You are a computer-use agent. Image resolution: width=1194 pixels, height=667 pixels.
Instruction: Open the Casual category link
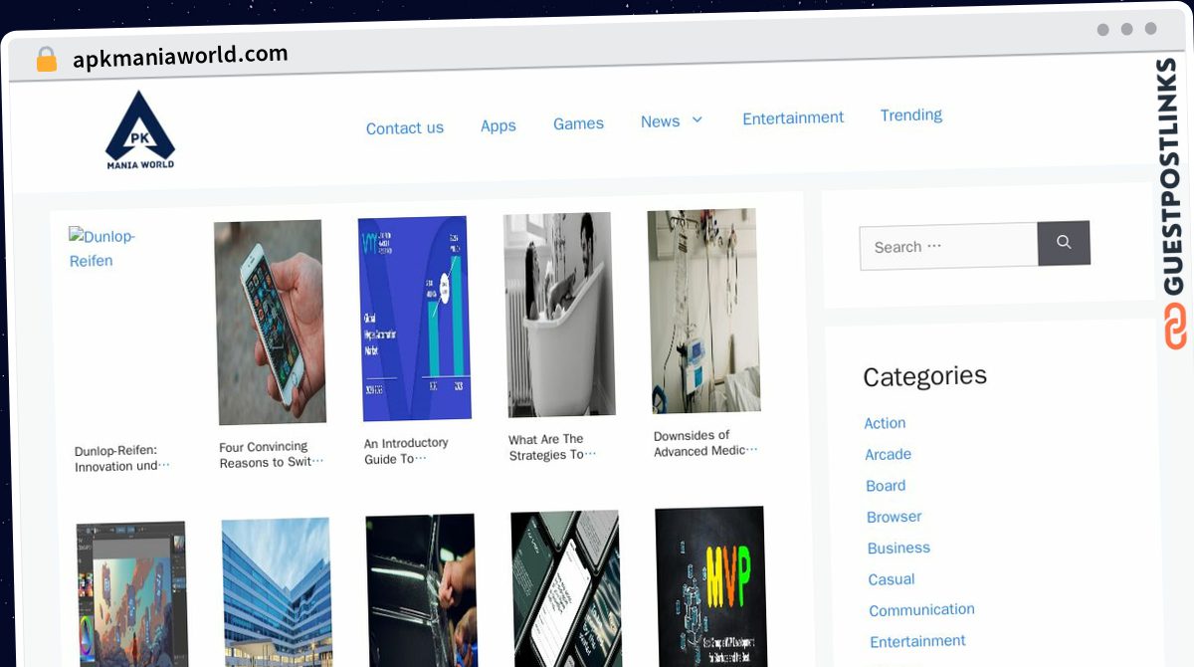(892, 578)
